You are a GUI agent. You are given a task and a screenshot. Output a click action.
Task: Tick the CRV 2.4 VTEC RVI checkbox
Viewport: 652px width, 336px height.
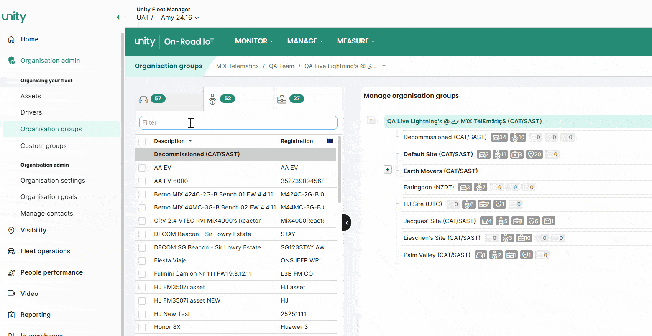click(x=142, y=221)
